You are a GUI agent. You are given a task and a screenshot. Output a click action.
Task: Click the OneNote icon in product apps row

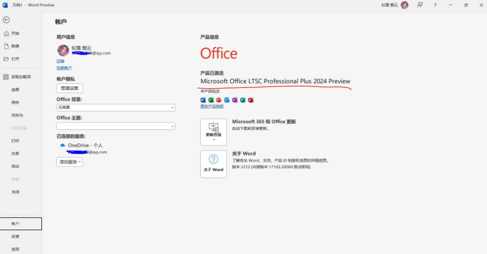[x=234, y=100]
